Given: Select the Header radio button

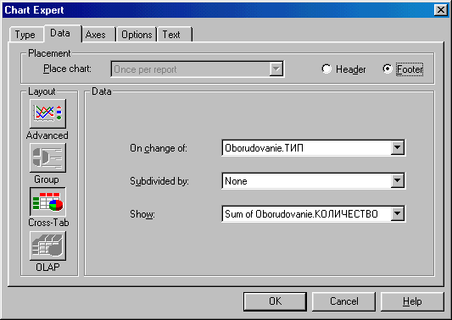Looking at the screenshot, I should coord(326,69).
